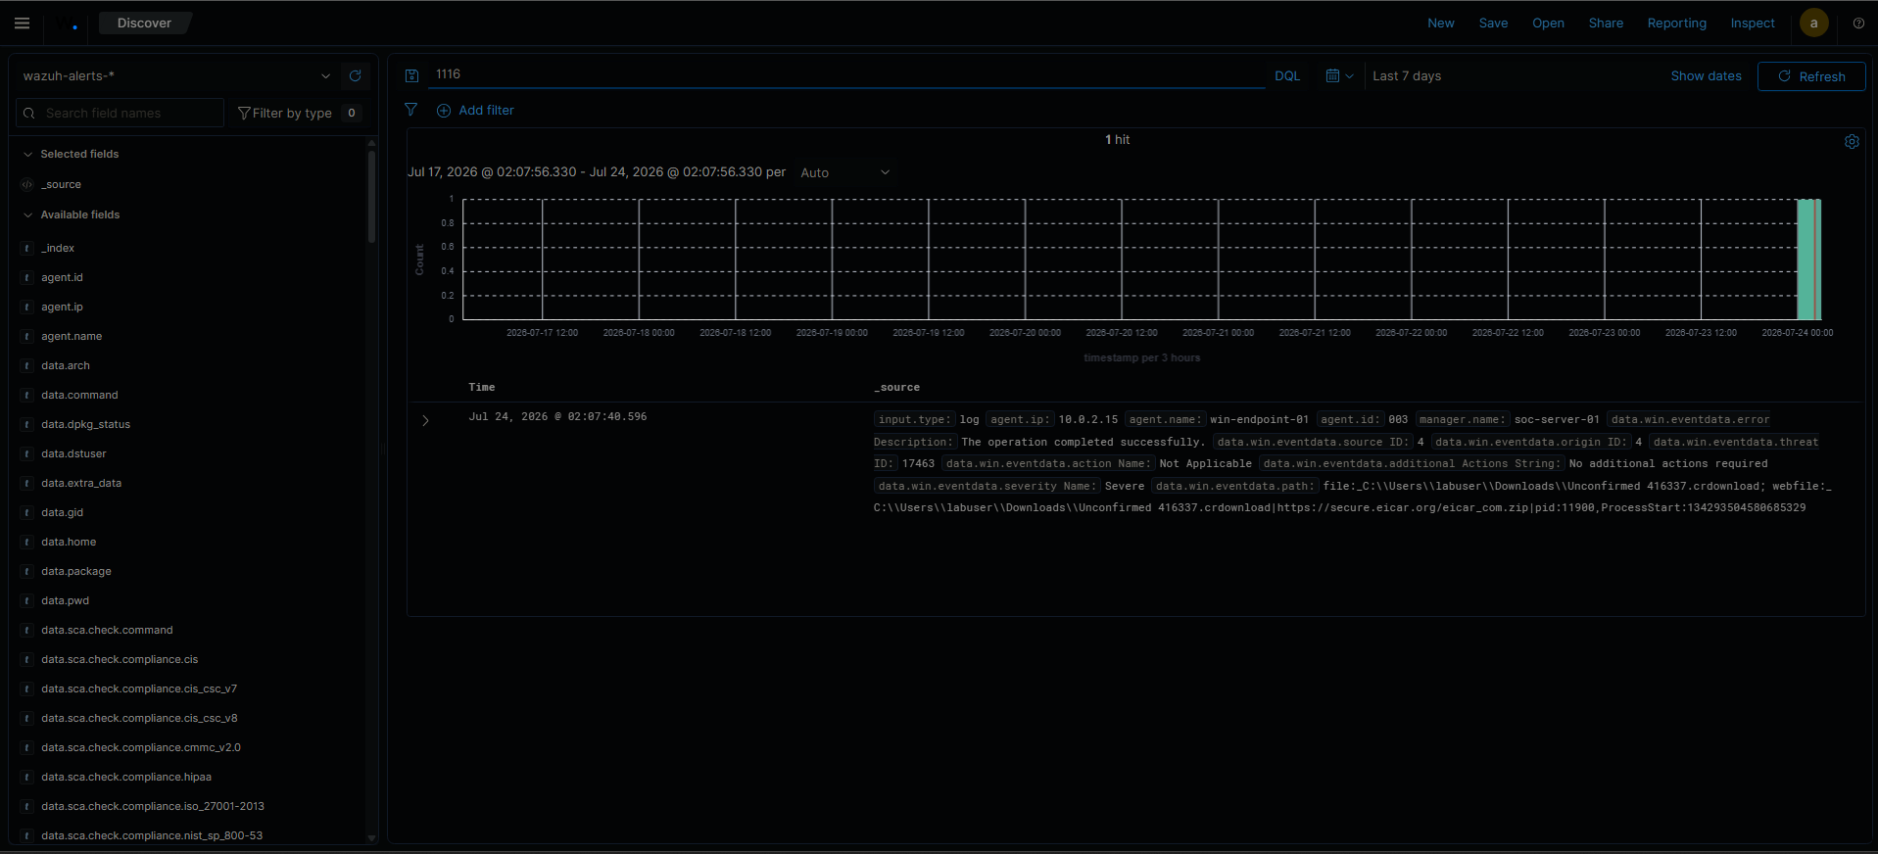This screenshot has height=854, width=1878.
Task: Select the data.extra_data field
Action: pos(81,483)
